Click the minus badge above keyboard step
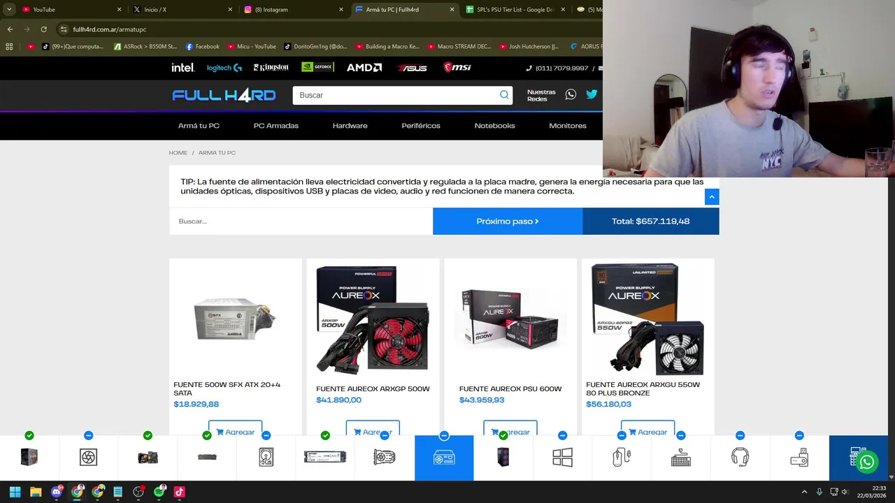 click(680, 435)
